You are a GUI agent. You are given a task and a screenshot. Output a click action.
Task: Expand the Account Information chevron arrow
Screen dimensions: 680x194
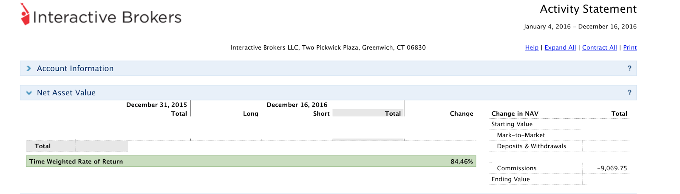click(x=29, y=68)
